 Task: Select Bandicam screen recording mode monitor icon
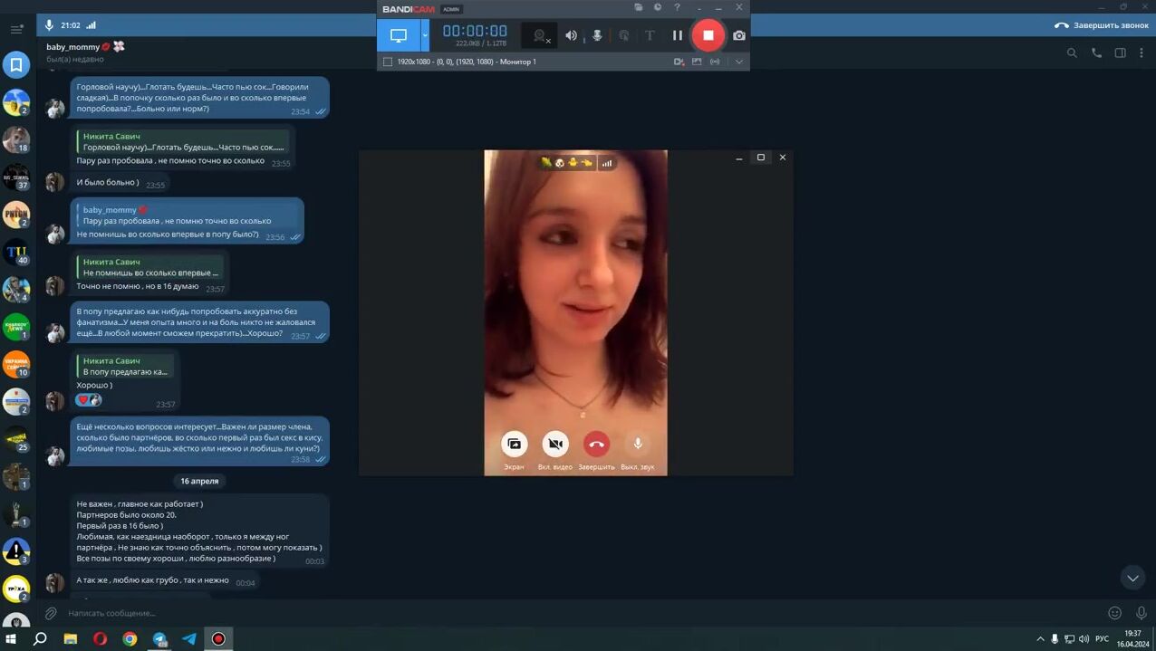[x=399, y=35]
